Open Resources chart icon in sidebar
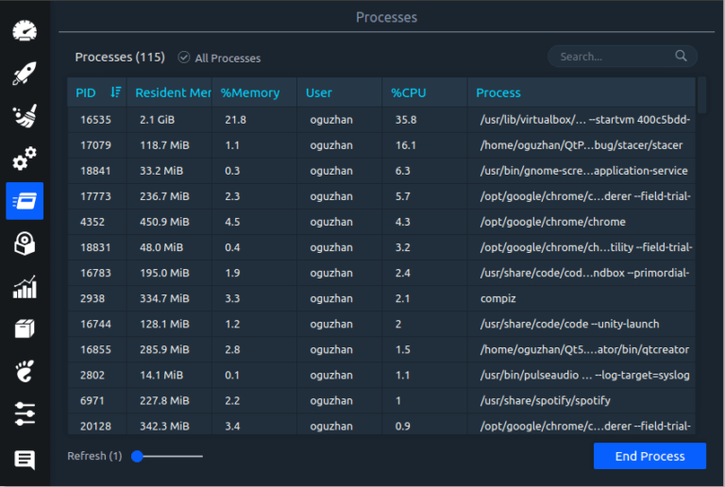Screen dimensions: 725x487 [x=25, y=287]
